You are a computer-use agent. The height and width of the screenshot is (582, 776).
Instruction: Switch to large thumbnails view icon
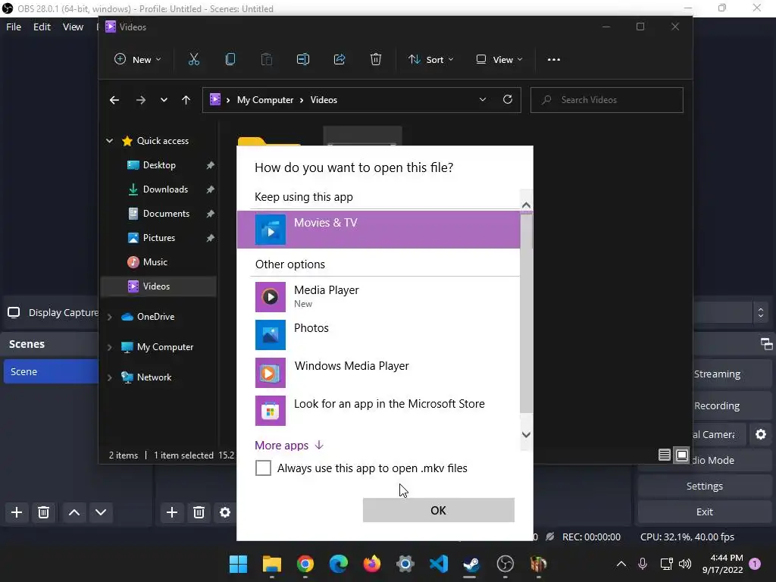(682, 455)
